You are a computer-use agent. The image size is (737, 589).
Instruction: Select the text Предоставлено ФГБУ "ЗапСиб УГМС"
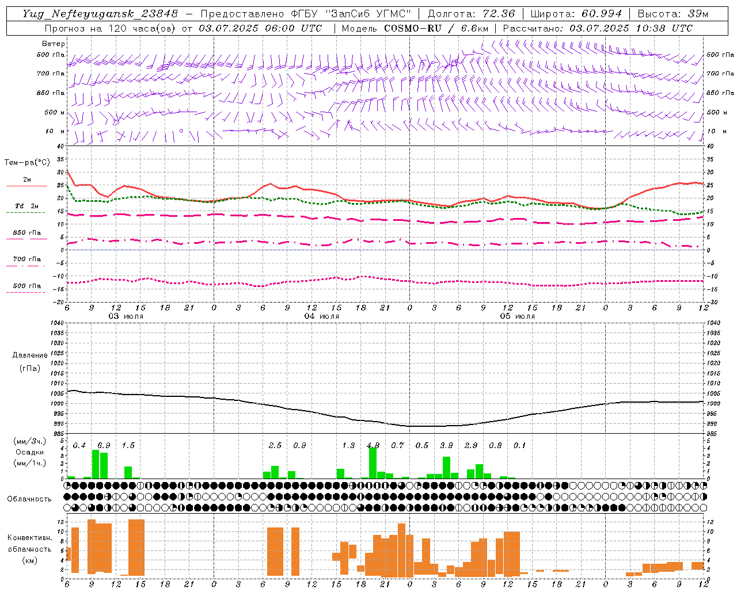point(305,13)
